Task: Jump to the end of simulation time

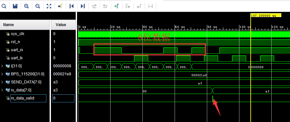Action: click(x=83, y=6)
